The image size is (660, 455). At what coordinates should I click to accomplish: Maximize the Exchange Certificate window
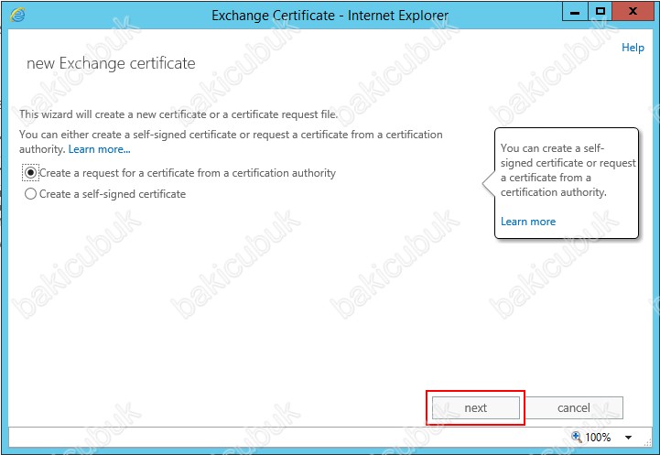(600, 12)
